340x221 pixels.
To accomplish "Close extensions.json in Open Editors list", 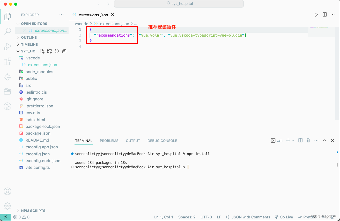I will 25,30.
